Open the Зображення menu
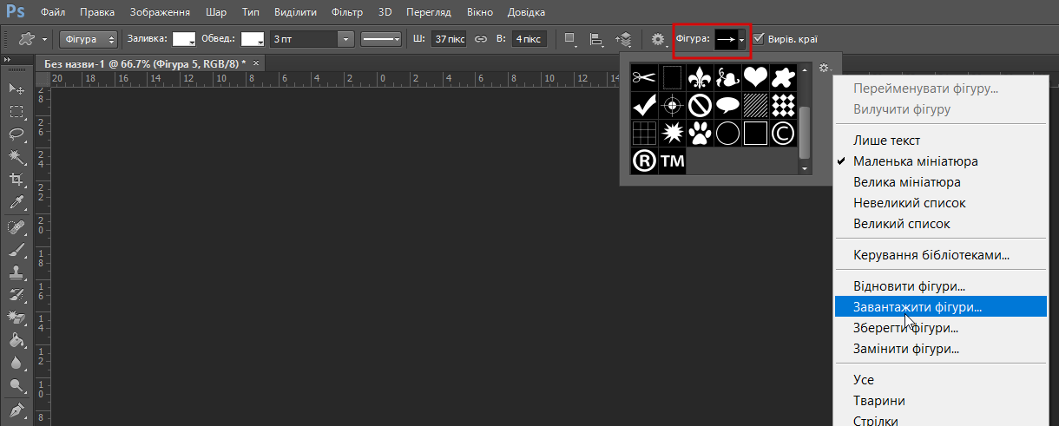Viewport: 1059px width, 426px height. pos(160,12)
